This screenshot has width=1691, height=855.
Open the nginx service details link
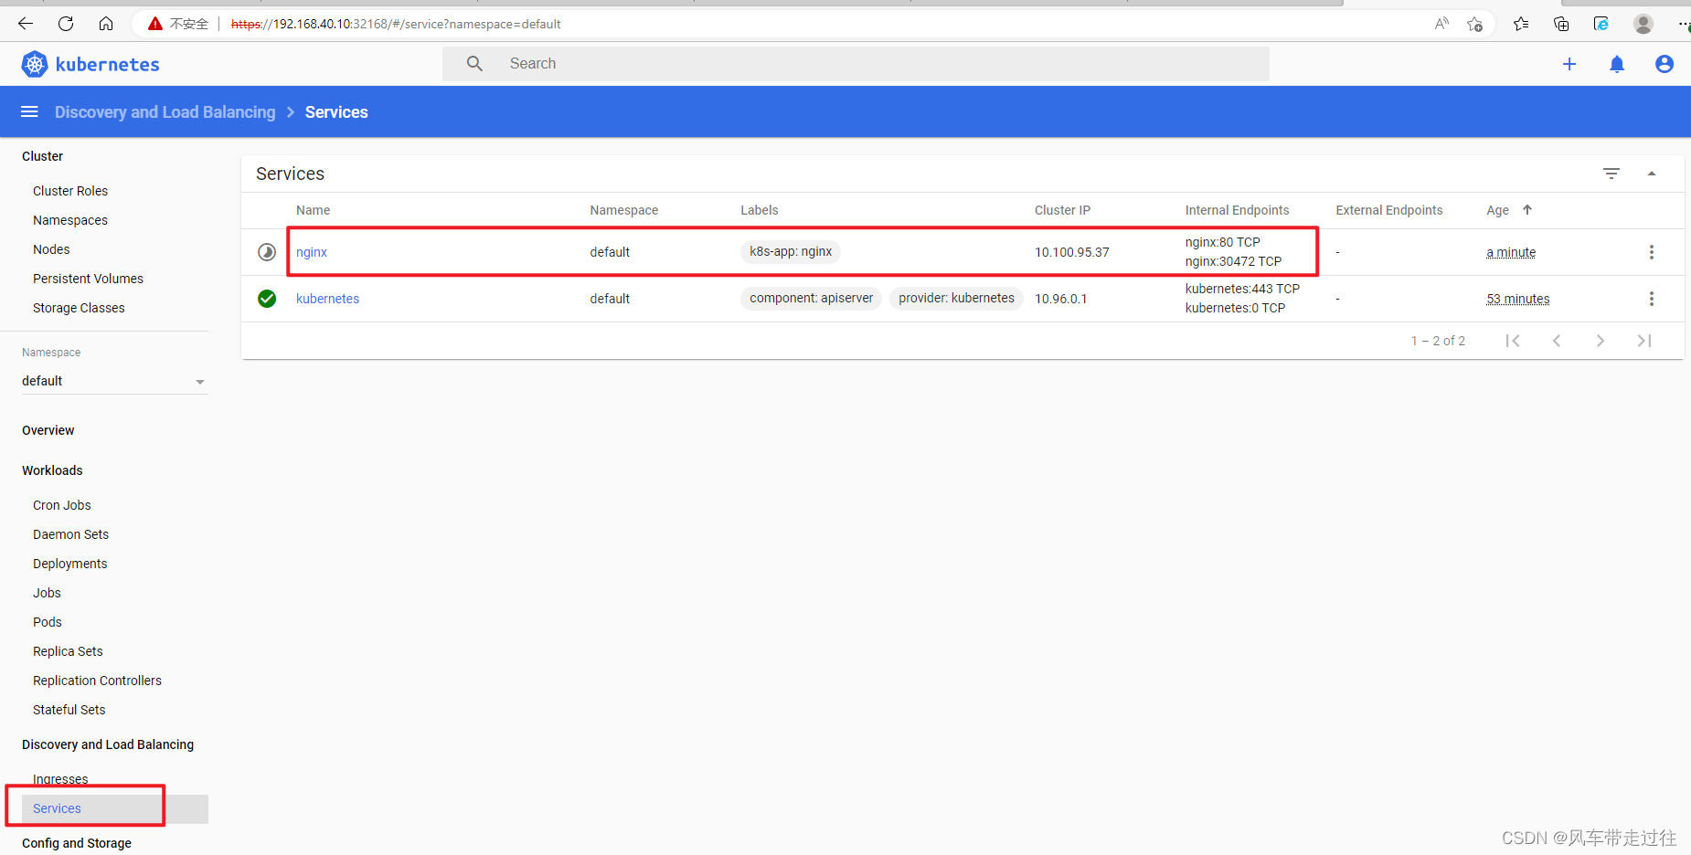311,252
